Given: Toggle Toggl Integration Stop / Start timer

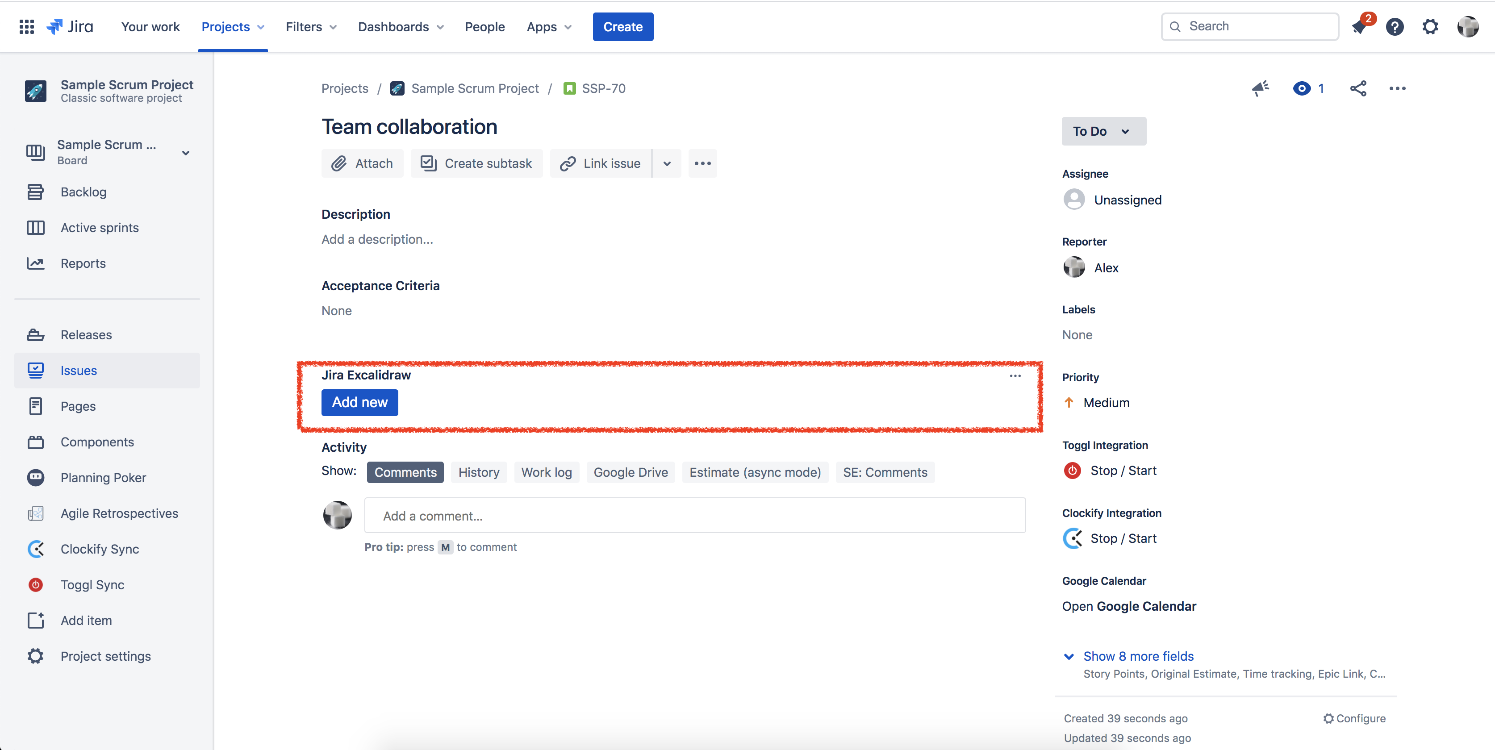Looking at the screenshot, I should [1123, 471].
